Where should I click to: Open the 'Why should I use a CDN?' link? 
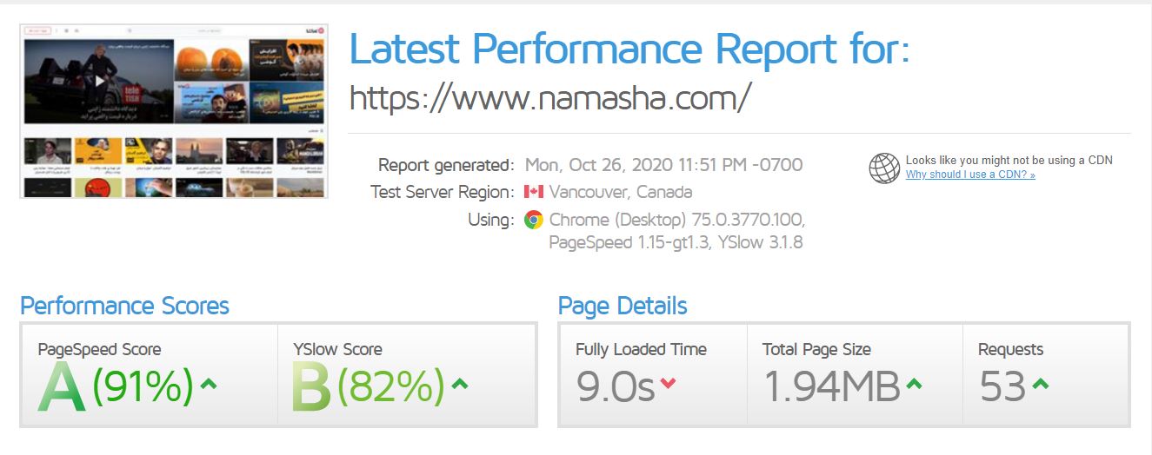click(x=969, y=175)
